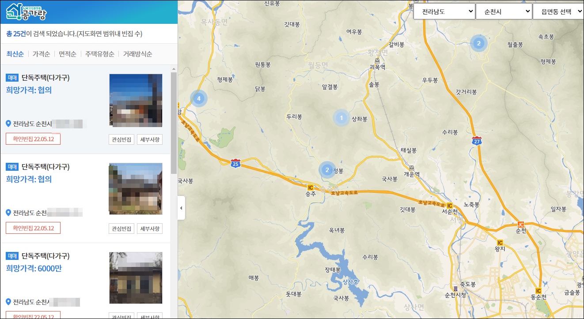Click 확인빈집 22.05.12 badge on second listing
This screenshot has width=584, height=319.
(x=33, y=228)
